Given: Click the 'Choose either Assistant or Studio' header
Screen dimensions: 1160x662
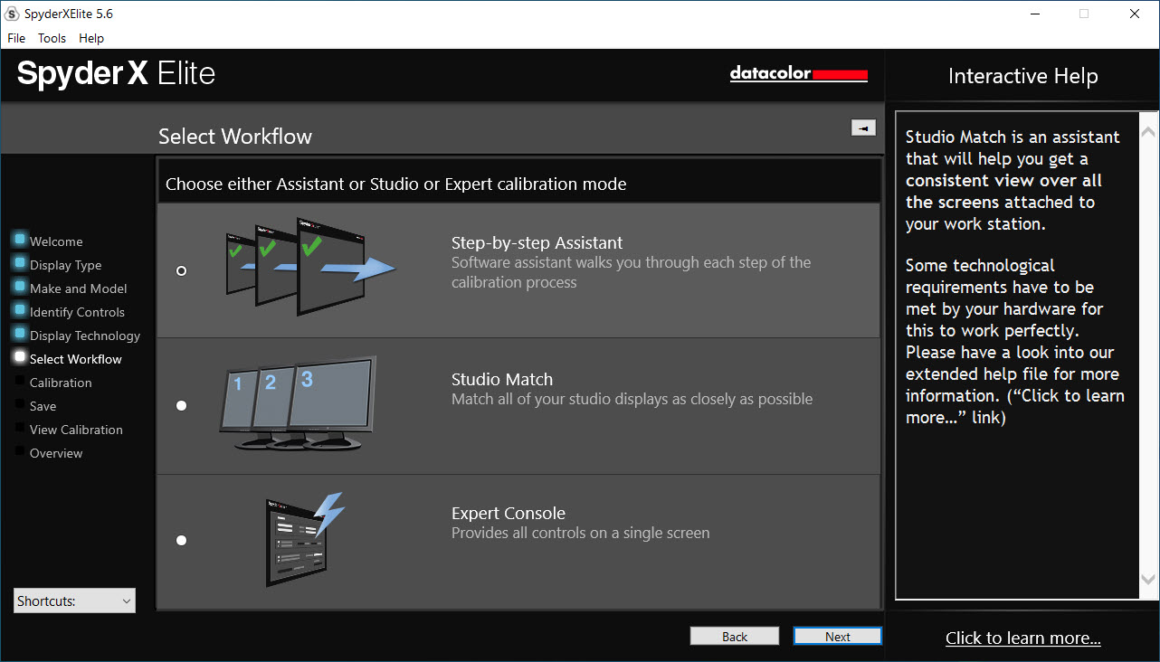Looking at the screenshot, I should point(396,184).
